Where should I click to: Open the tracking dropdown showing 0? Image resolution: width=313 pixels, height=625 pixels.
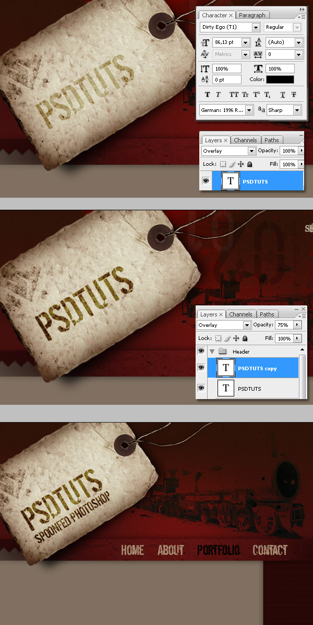point(299,54)
